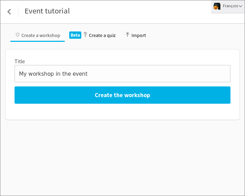Screen dimensions: 245x196
Task: Click the upload arrow Import icon
Action: (127, 35)
